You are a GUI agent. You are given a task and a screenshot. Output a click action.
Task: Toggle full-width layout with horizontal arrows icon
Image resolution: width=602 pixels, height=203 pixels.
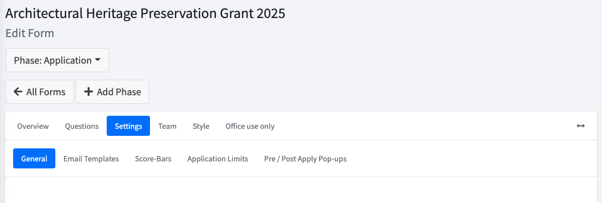[580, 126]
